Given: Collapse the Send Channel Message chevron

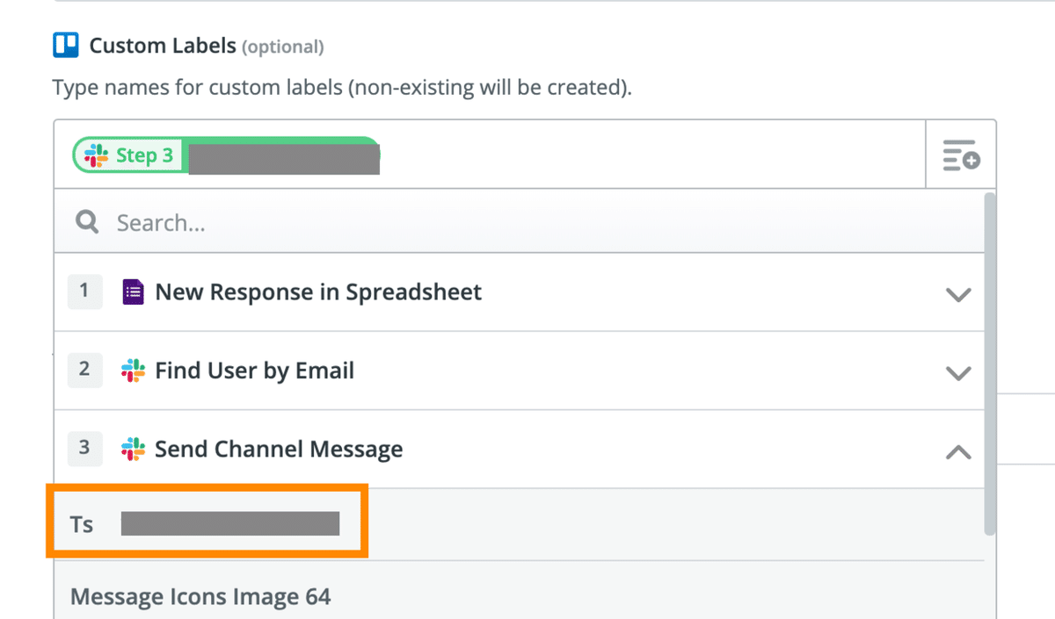Looking at the screenshot, I should pos(957,452).
